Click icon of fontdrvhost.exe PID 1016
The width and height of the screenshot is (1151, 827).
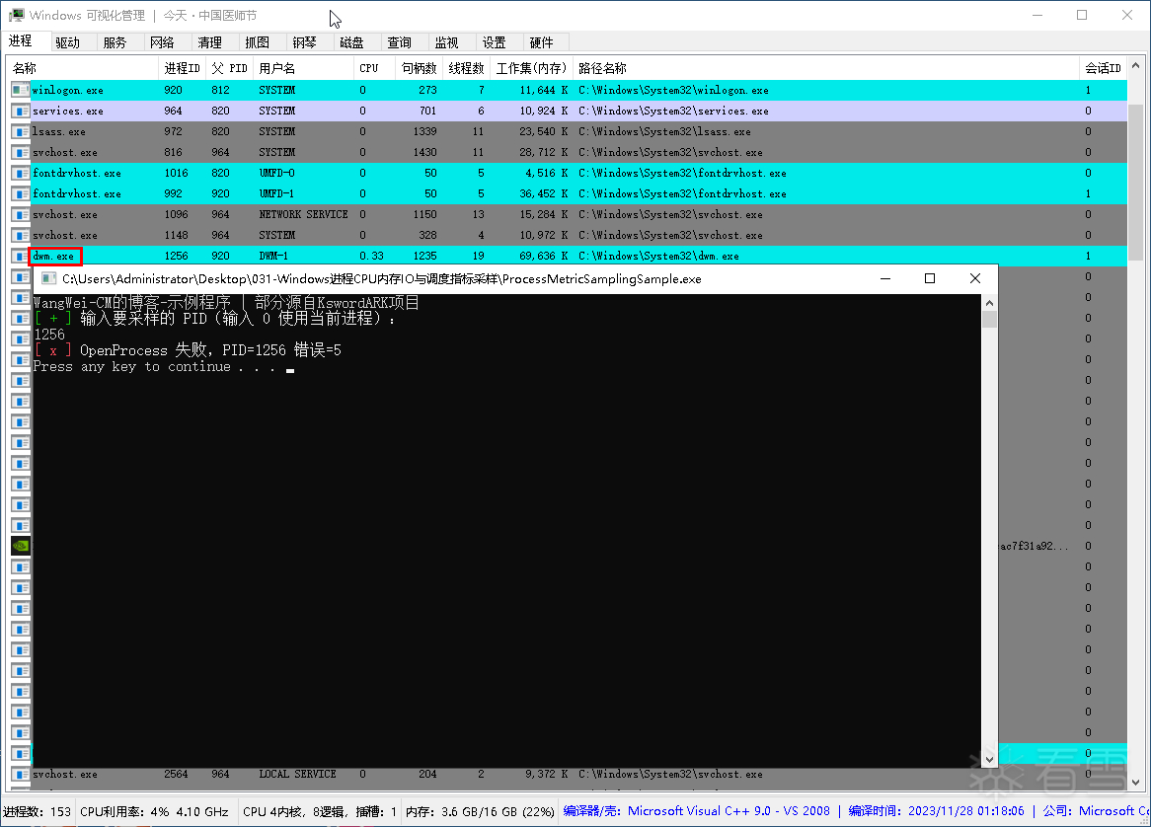tap(20, 173)
